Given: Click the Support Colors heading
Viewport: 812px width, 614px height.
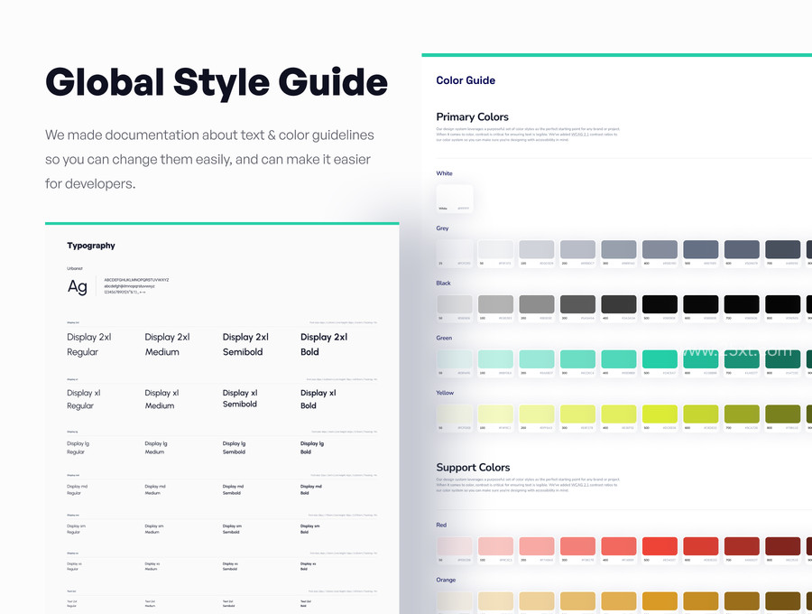Looking at the screenshot, I should click(473, 468).
